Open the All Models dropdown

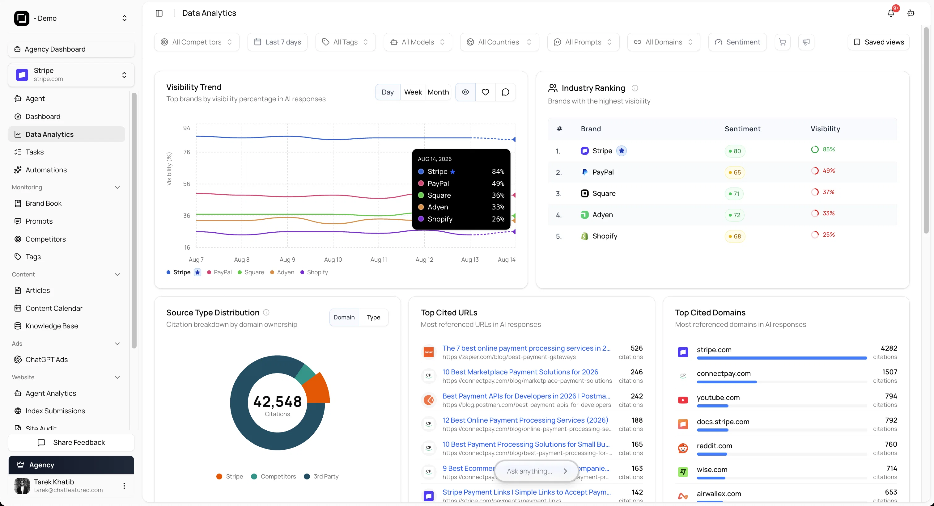[x=418, y=42]
